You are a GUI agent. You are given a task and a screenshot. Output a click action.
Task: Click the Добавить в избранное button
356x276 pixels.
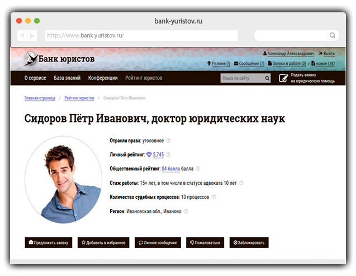pyautogui.click(x=103, y=242)
